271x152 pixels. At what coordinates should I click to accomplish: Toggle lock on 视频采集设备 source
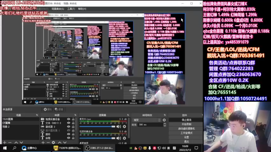tap(73, 119)
